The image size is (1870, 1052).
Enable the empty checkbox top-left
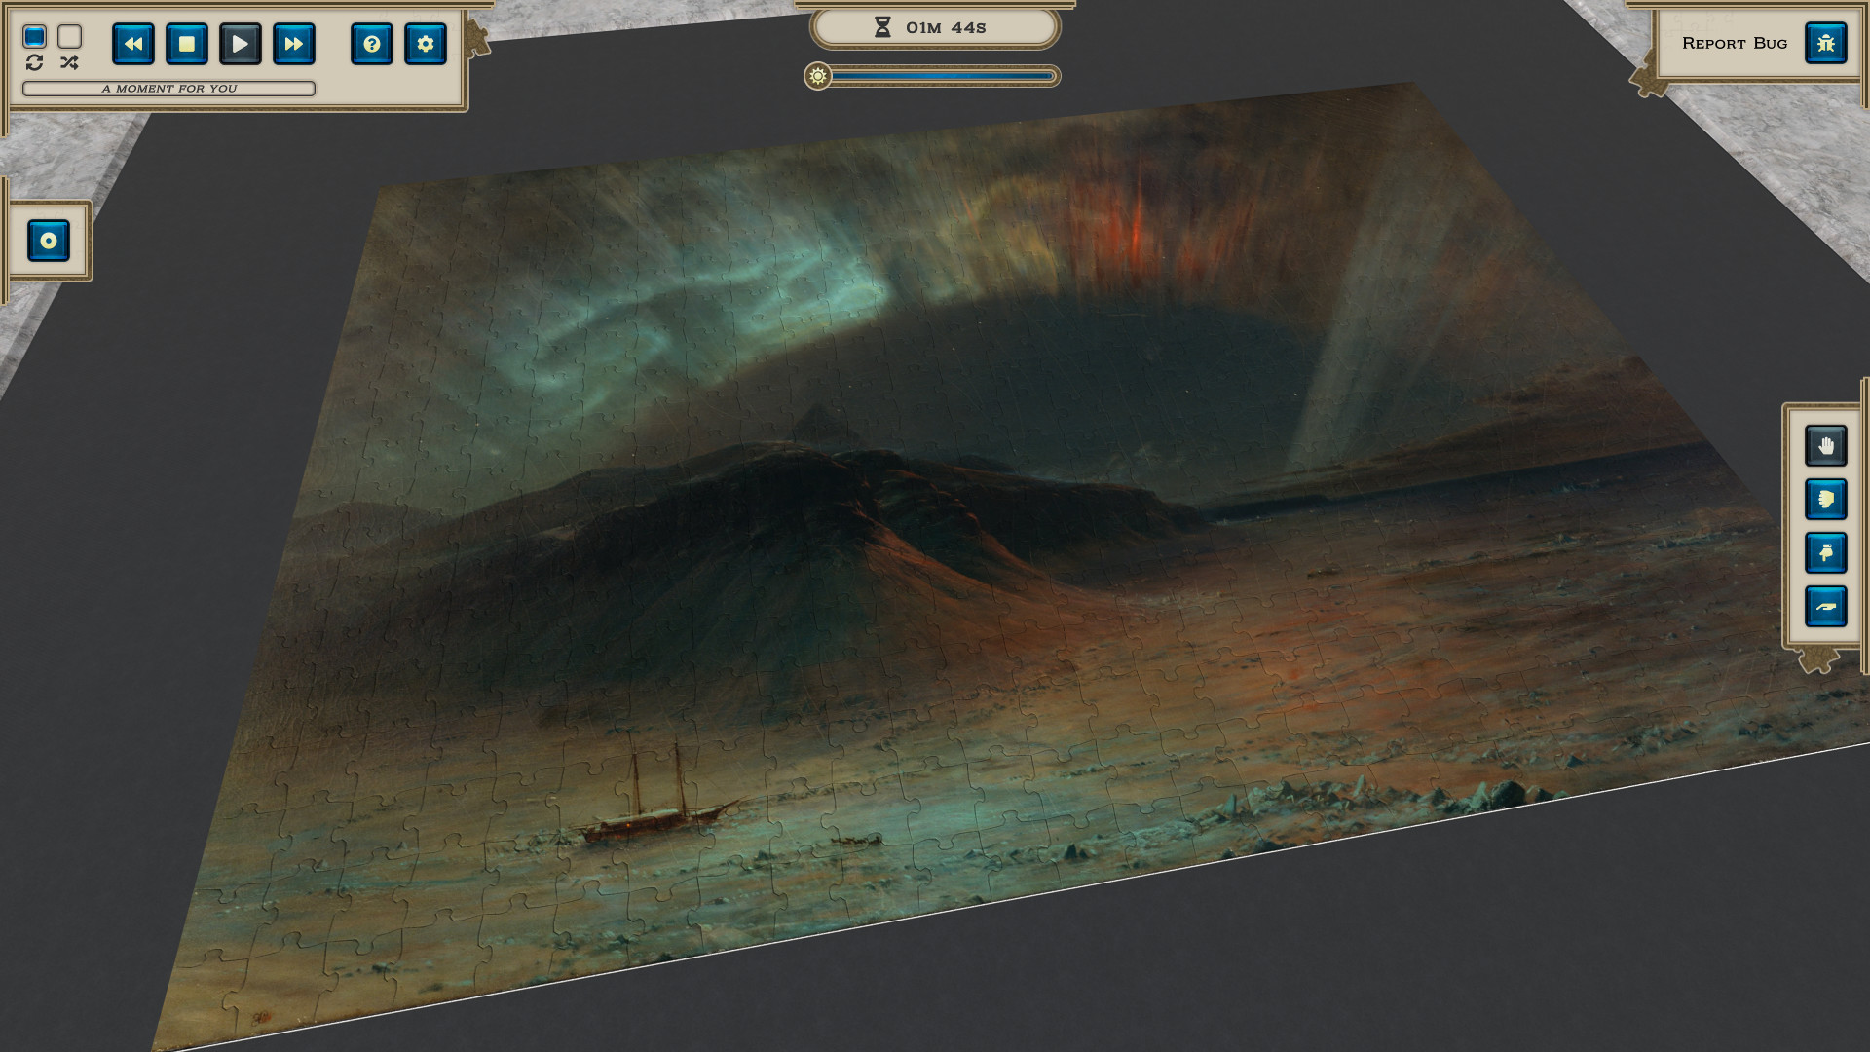click(68, 36)
